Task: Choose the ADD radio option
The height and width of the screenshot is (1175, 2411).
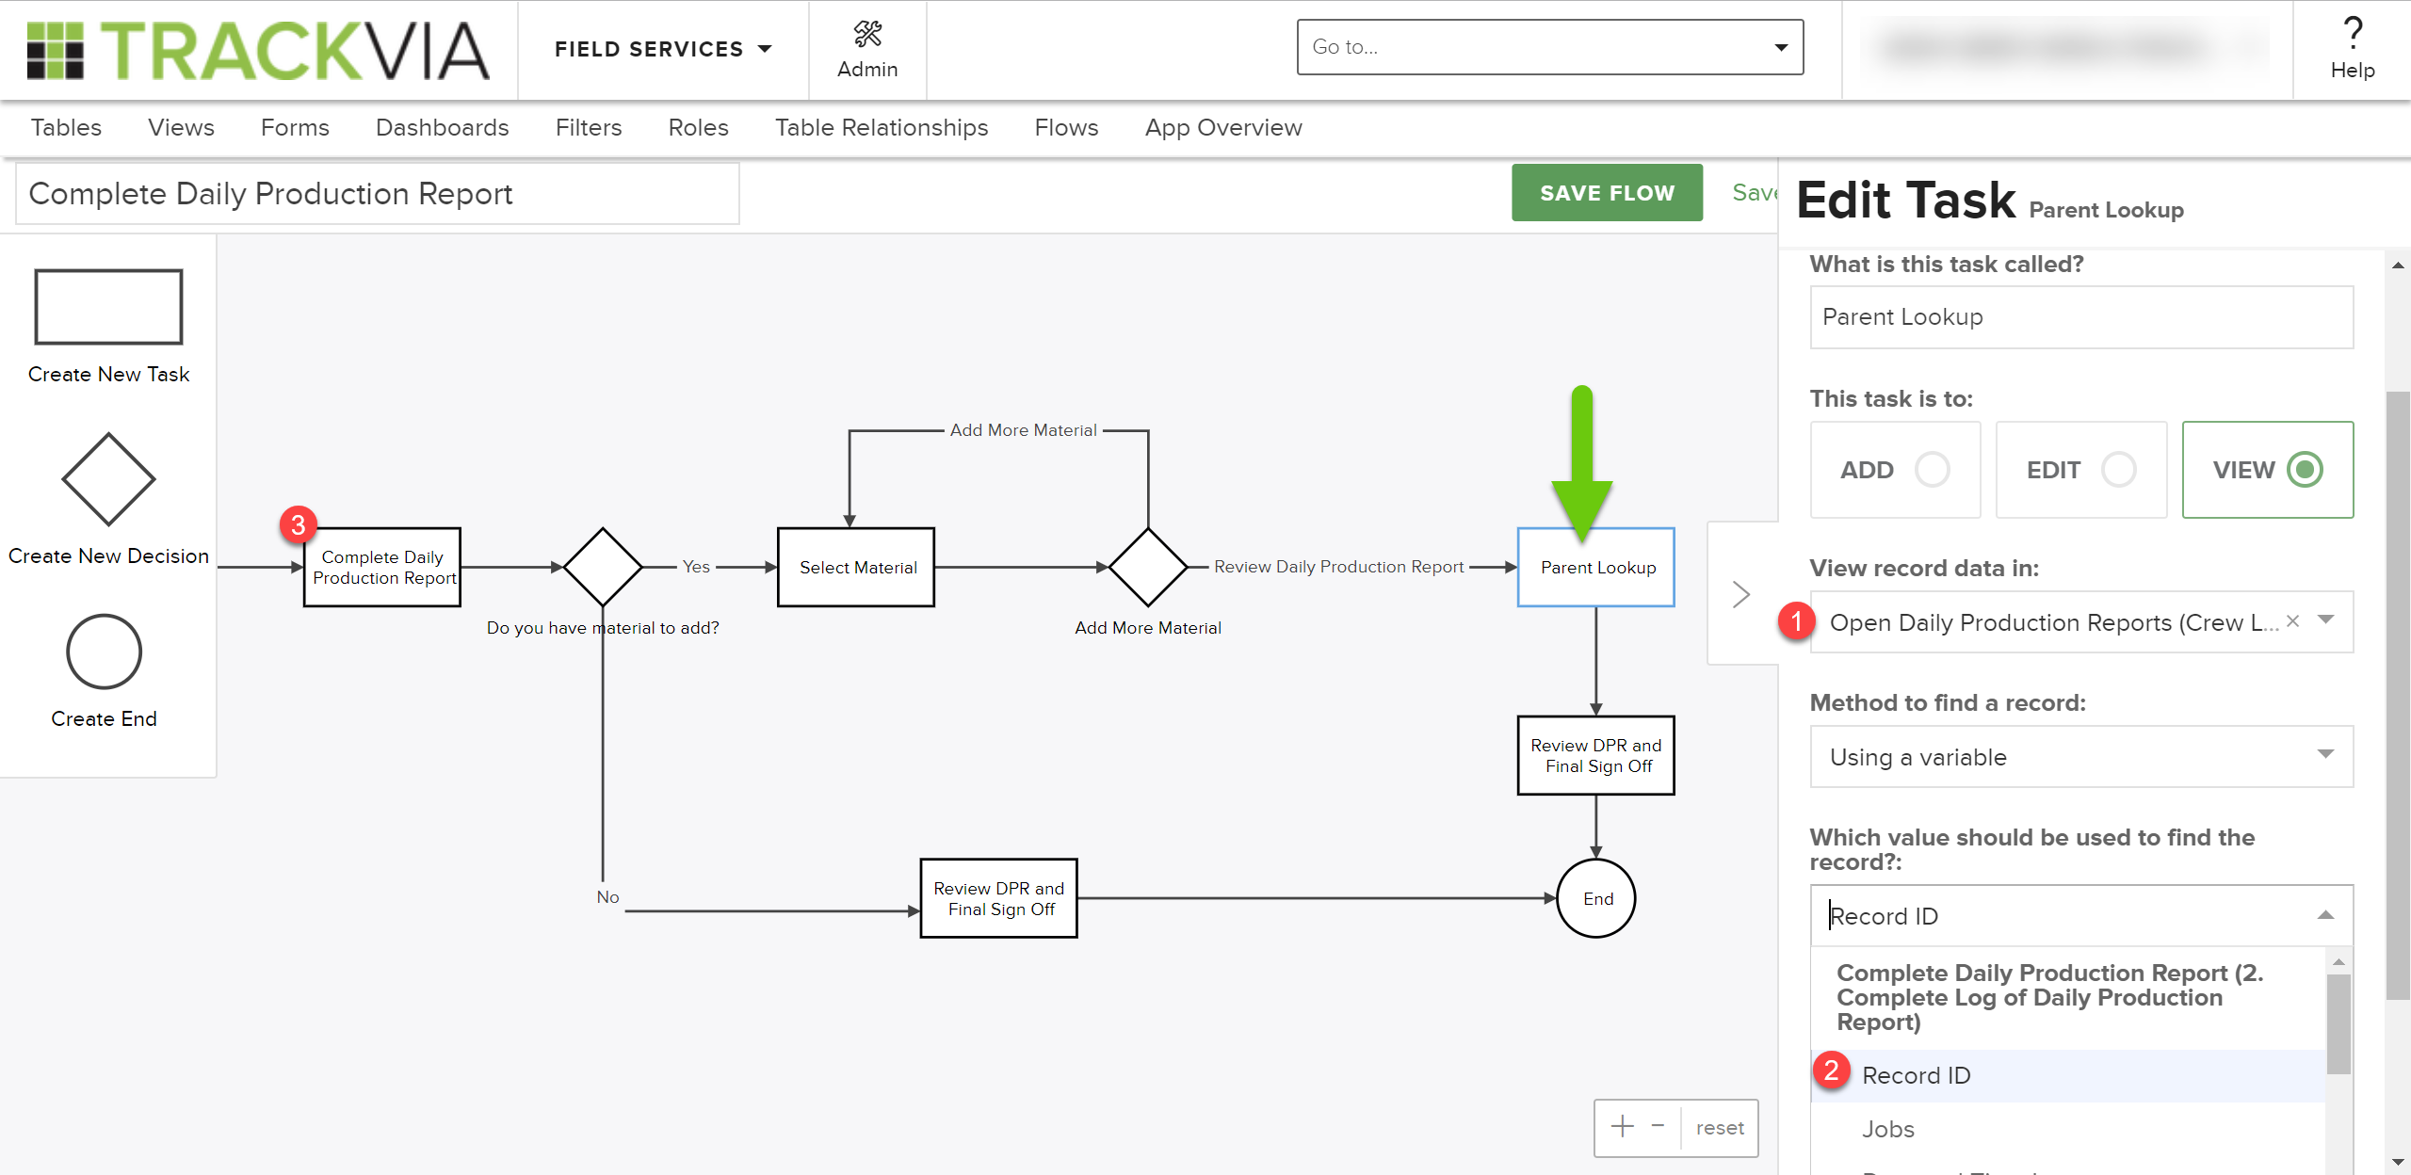Action: point(1933,469)
